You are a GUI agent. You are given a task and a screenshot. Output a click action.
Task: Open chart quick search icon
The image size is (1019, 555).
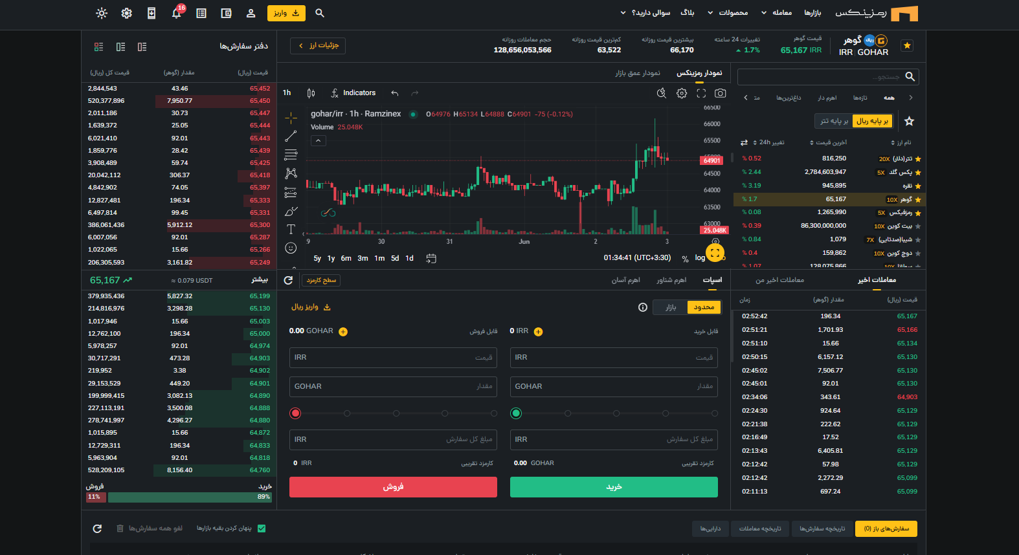coord(662,93)
